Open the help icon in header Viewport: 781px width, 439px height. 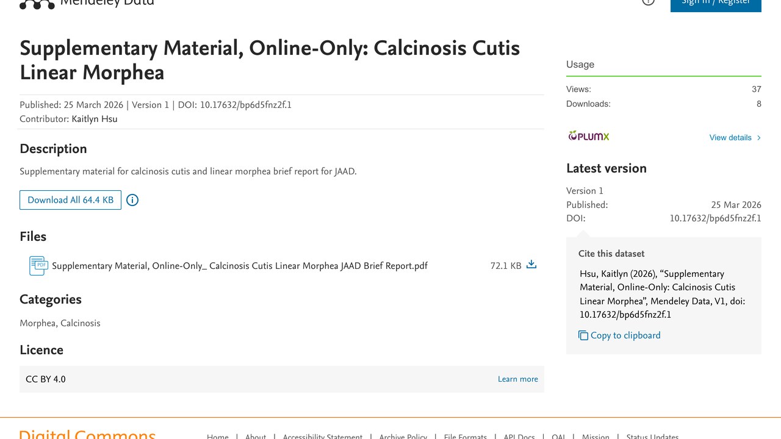tap(649, 2)
